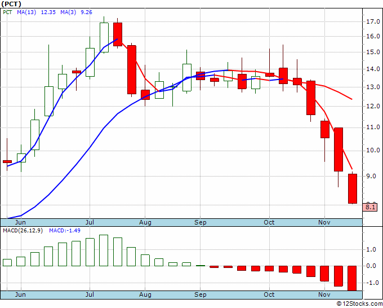This screenshot has height=308, width=383.
Task: Select the green PCT legend label
Action: [7, 12]
